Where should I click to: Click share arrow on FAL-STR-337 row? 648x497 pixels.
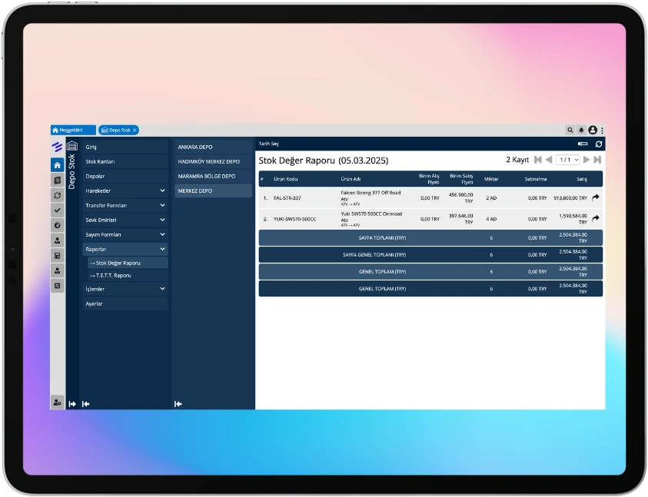(596, 197)
